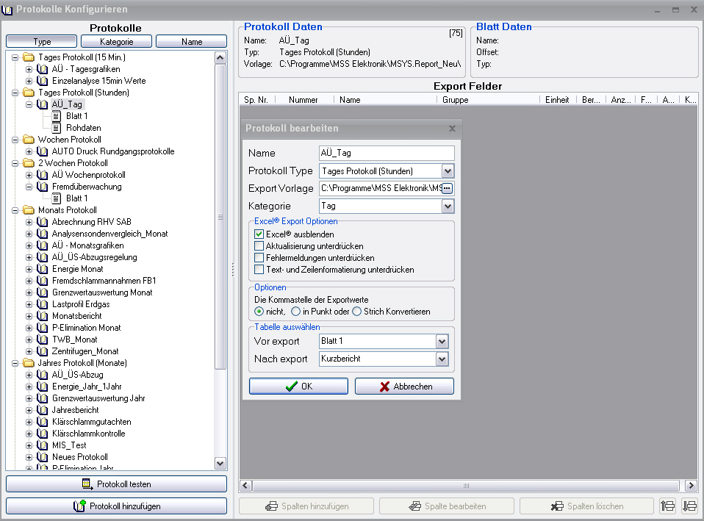Click into the Name text field
This screenshot has height=521, width=704.
(387, 153)
